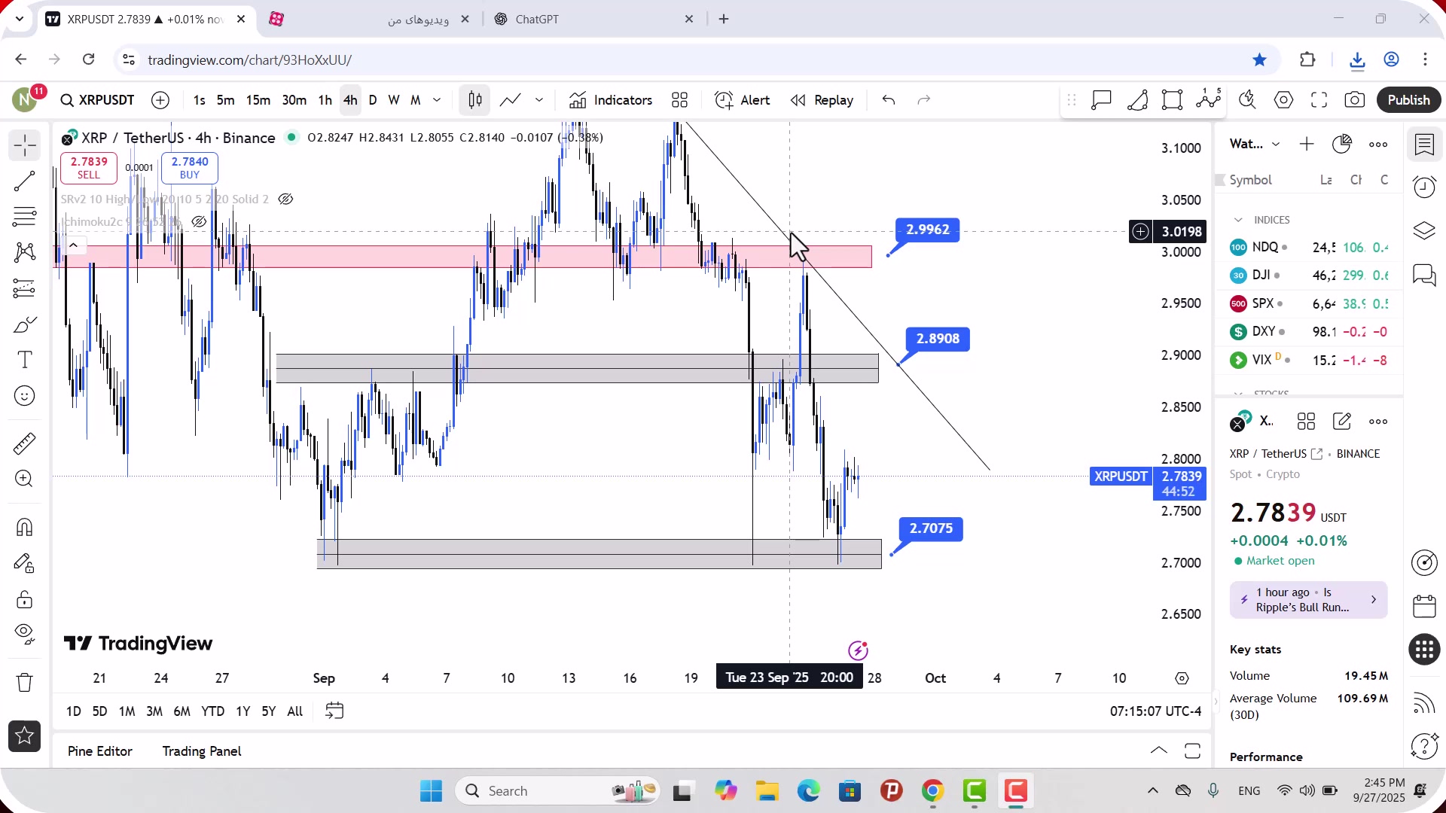Image resolution: width=1446 pixels, height=813 pixels.
Task: Select the 1h timeframe
Action: coord(325,100)
